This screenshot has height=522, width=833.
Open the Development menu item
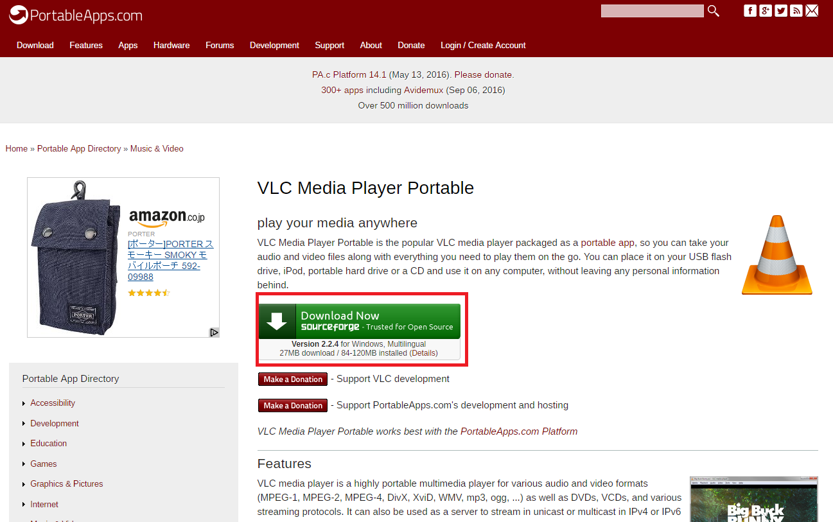274,45
